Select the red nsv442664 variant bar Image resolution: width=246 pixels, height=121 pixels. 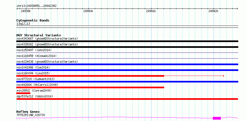point(90,87)
